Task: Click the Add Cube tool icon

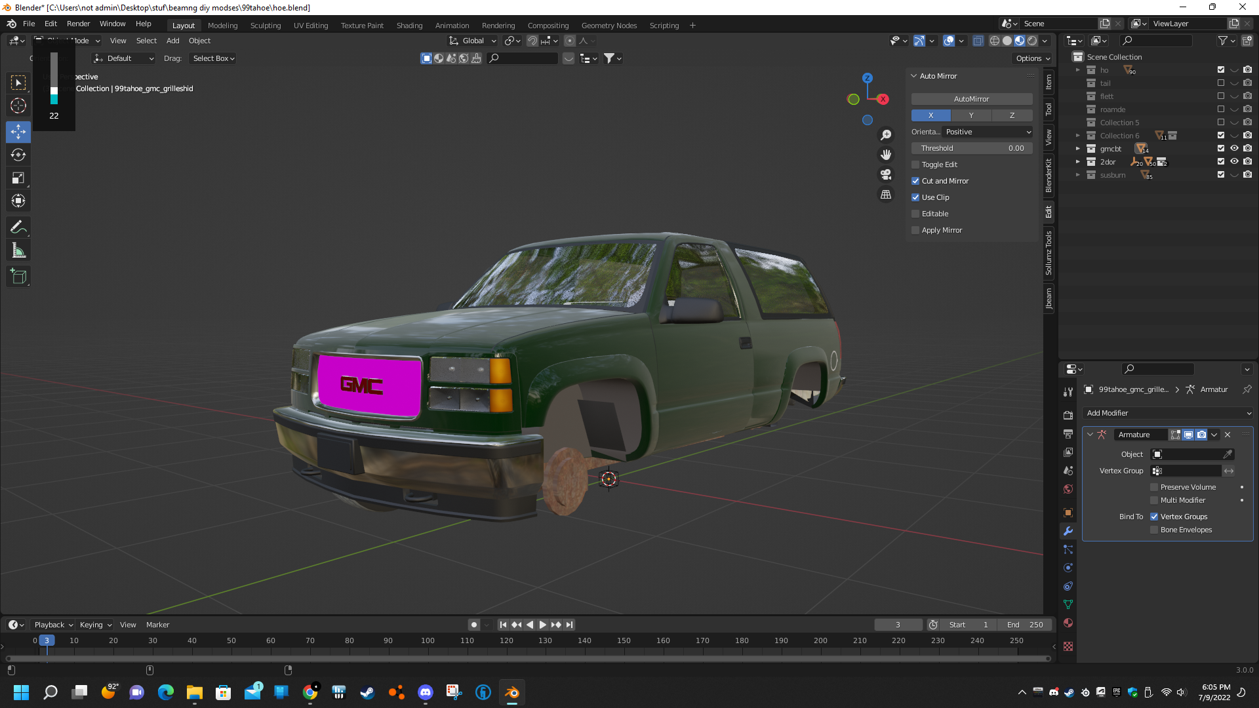Action: 18,277
